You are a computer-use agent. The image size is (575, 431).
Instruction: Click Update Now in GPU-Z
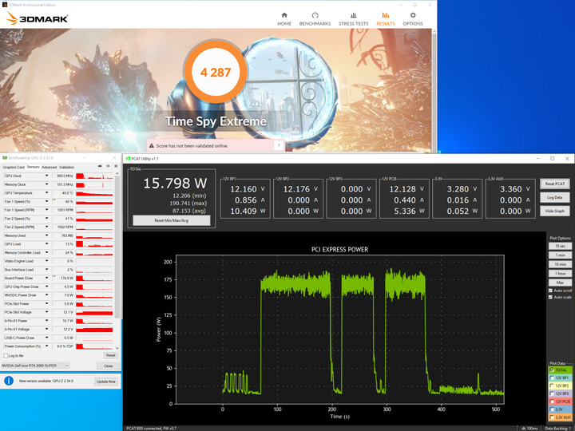[106, 382]
